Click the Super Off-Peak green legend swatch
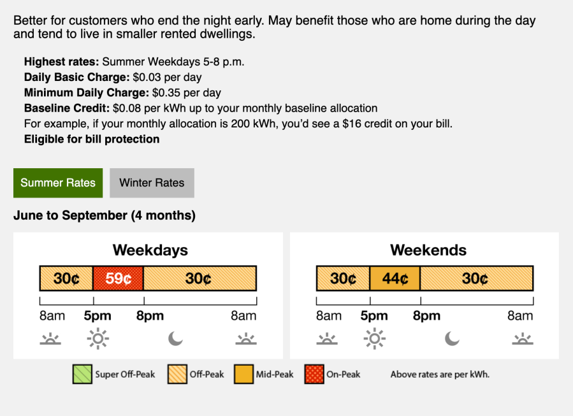Image resolution: width=573 pixels, height=416 pixels. (x=82, y=374)
